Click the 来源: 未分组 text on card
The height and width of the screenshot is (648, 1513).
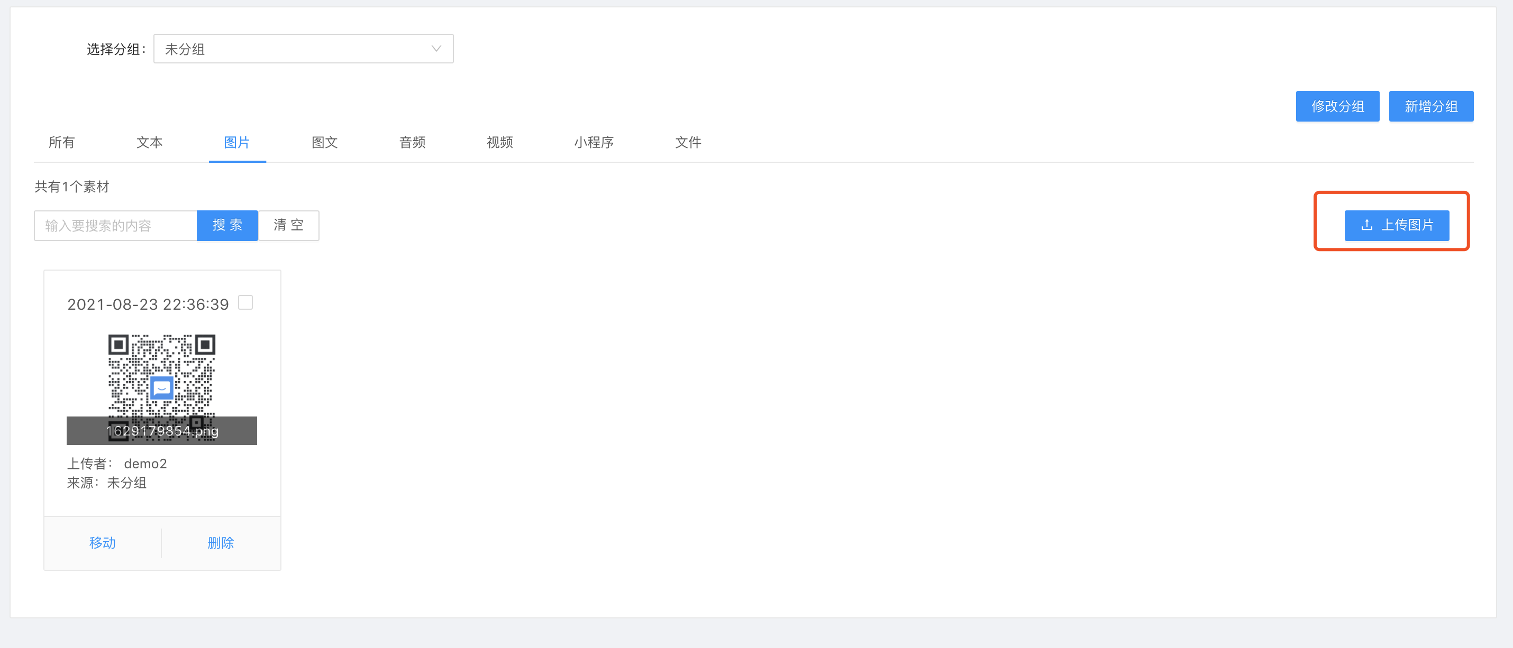tap(107, 483)
